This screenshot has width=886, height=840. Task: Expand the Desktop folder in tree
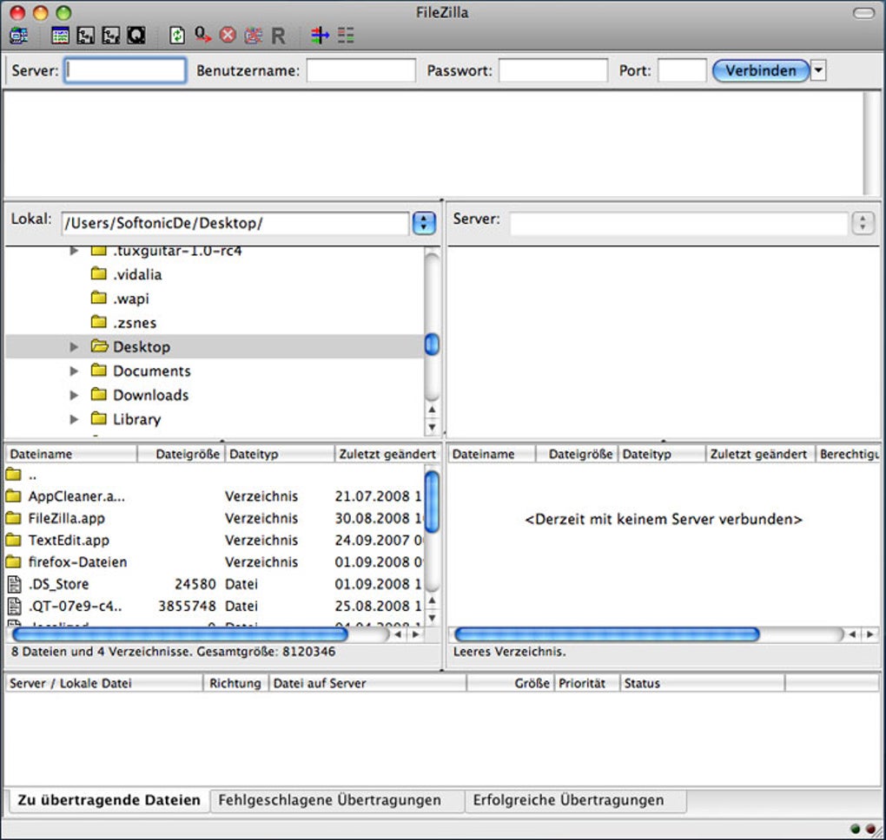pyautogui.click(x=74, y=346)
